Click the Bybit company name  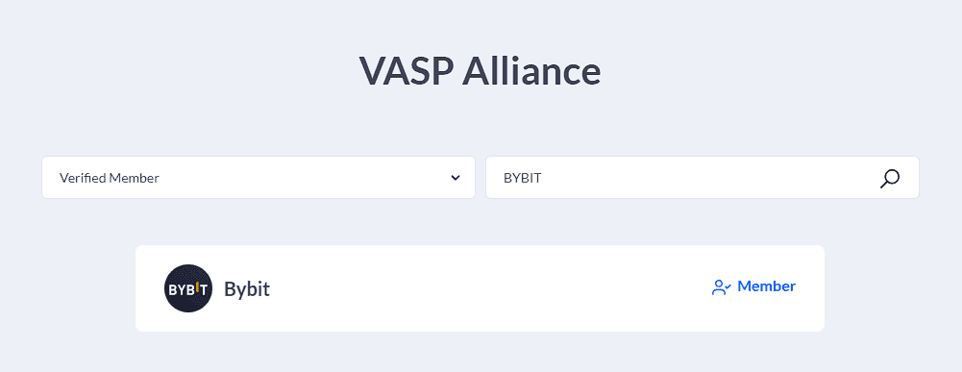[x=247, y=288]
